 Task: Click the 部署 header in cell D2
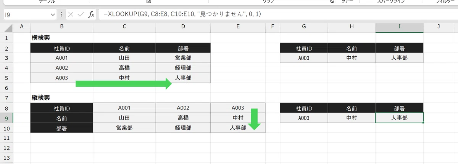[x=183, y=48]
